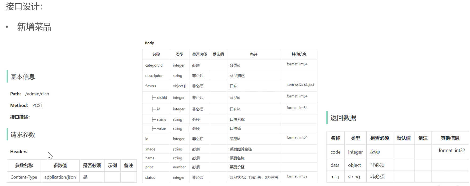Click the Content-Type header name cell
Viewport: 470px width, 186px height.
24,177
